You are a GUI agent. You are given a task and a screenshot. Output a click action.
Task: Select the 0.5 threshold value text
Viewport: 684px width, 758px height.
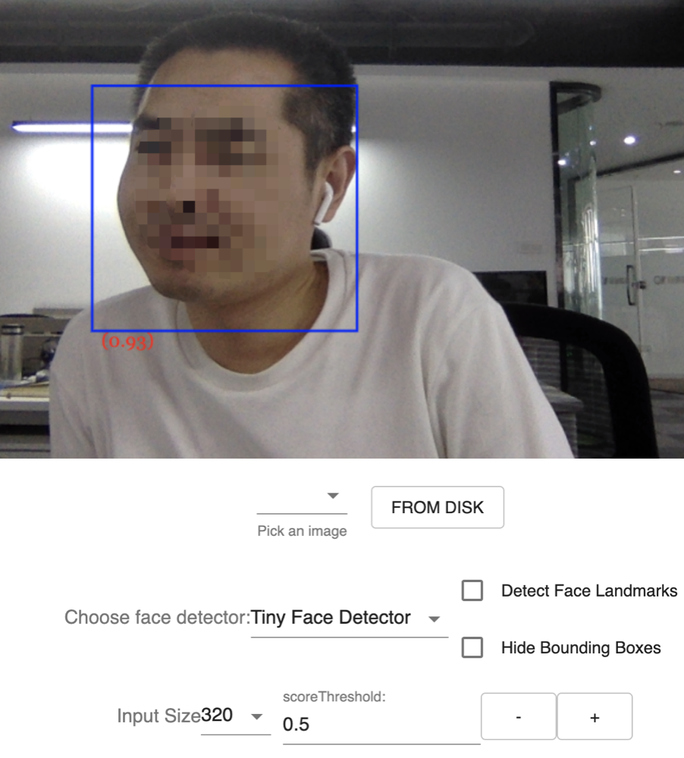coord(296,725)
